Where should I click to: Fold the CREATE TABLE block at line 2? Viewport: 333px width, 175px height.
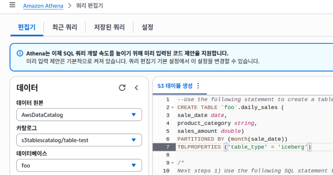point(173,108)
